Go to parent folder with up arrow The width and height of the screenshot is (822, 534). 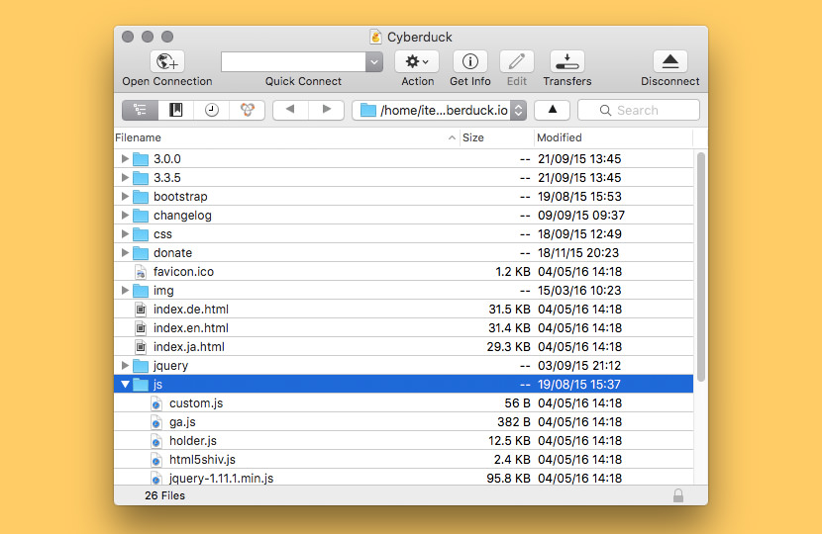click(552, 110)
